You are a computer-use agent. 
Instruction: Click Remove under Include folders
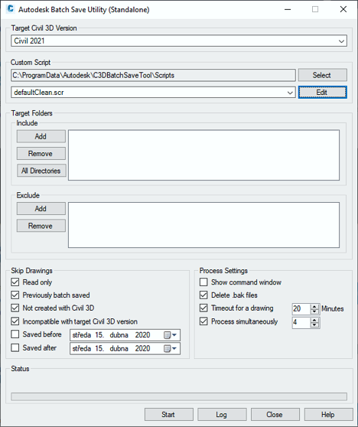(x=41, y=154)
